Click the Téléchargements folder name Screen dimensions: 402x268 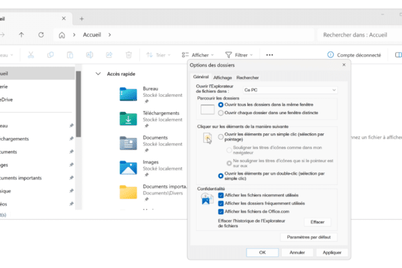click(x=161, y=113)
